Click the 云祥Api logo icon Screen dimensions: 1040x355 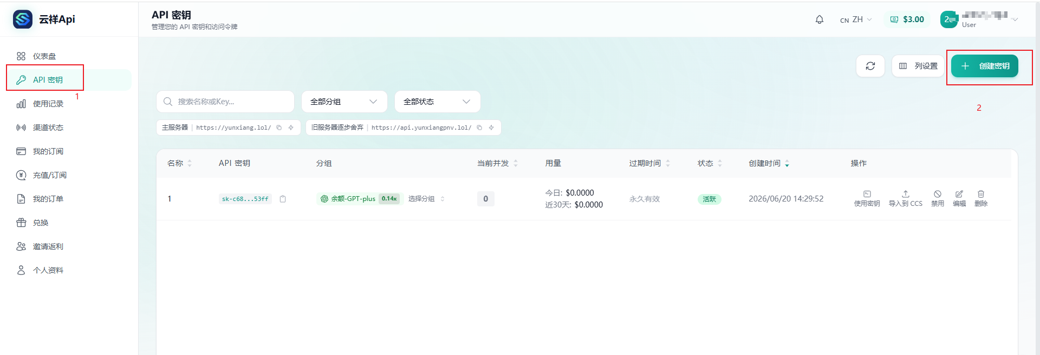click(23, 19)
